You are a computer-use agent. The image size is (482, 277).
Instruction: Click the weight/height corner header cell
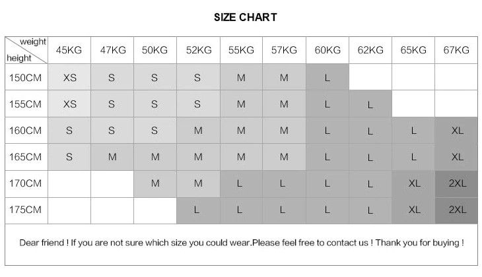pos(26,50)
